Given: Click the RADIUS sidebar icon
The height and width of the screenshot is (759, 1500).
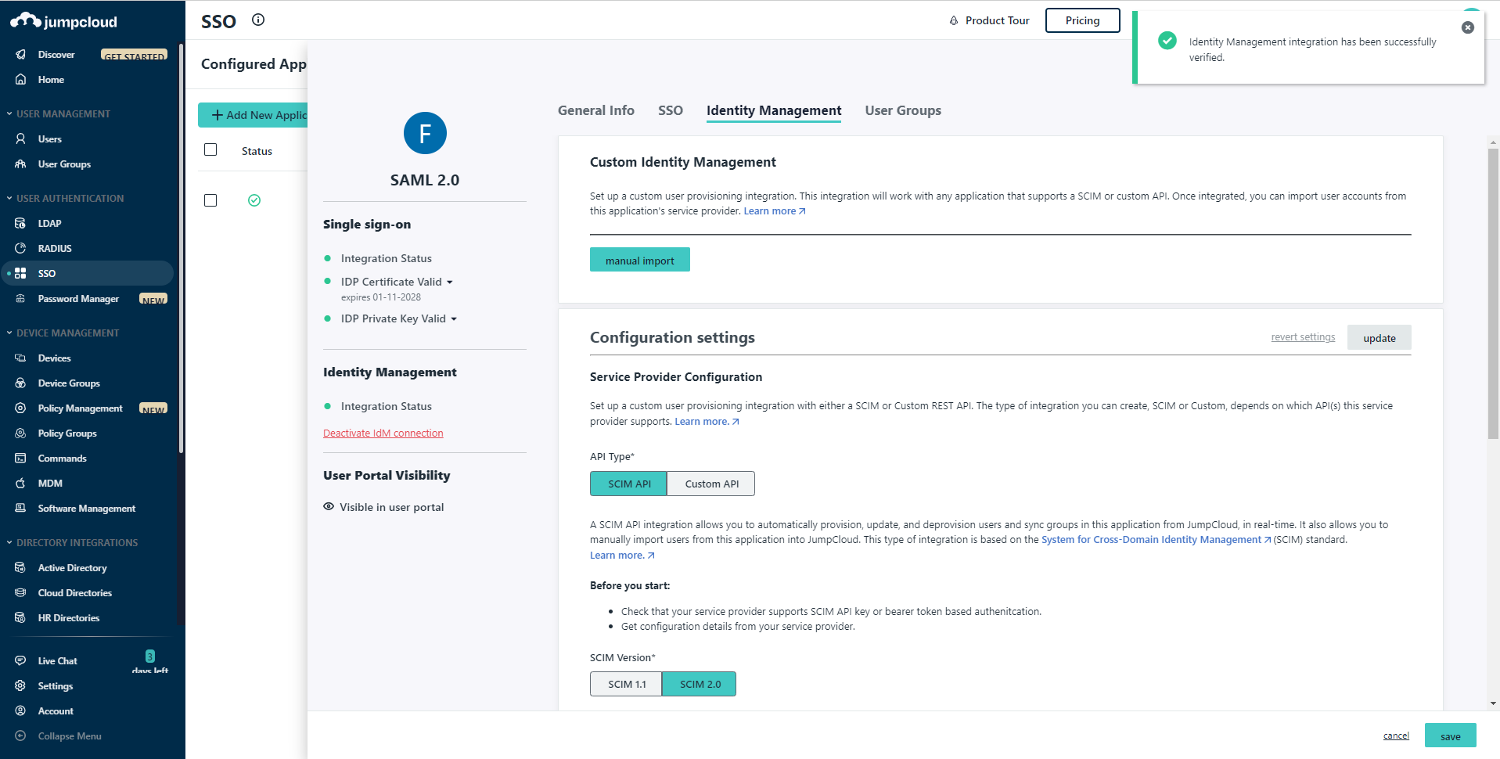Looking at the screenshot, I should 20,249.
